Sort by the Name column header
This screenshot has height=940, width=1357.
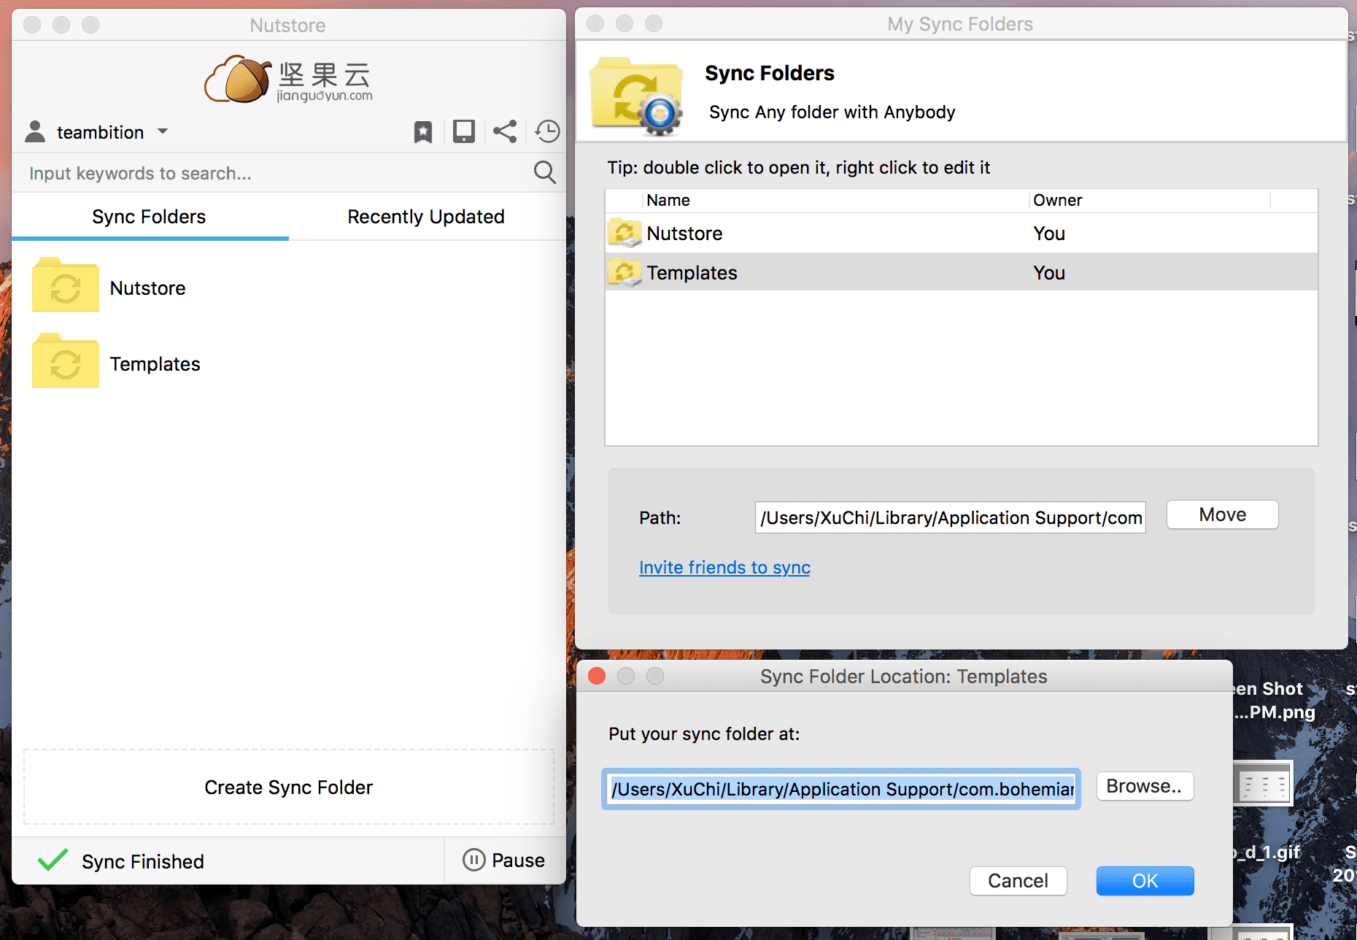(836, 200)
